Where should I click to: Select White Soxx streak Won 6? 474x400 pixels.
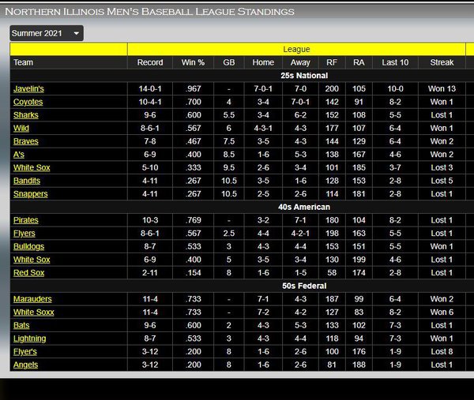point(442,312)
